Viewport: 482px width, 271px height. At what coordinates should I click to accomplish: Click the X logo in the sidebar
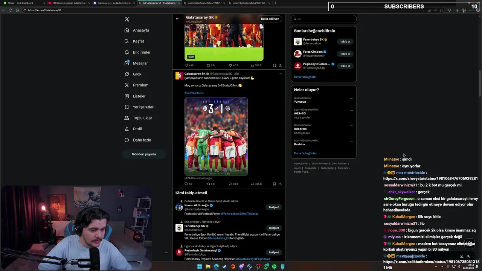click(127, 19)
